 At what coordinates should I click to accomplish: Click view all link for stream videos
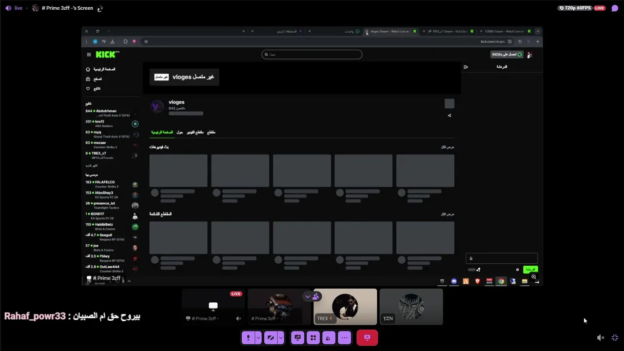448,147
